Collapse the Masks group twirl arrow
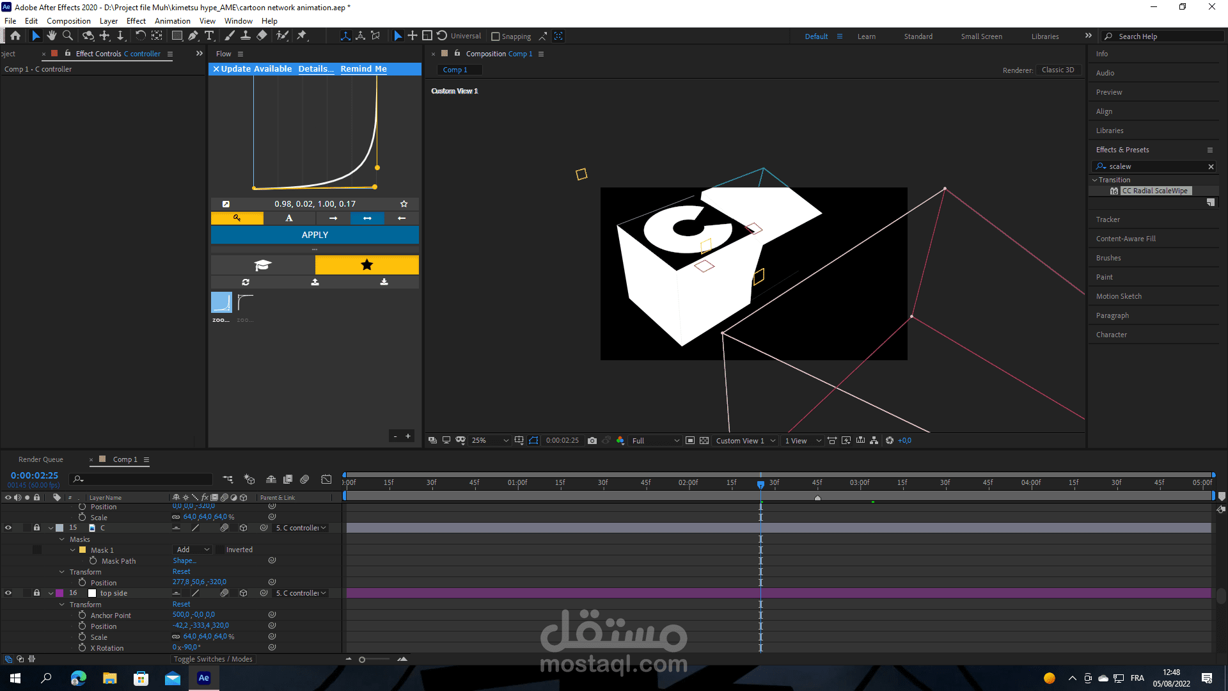The image size is (1228, 691). pos(62,539)
